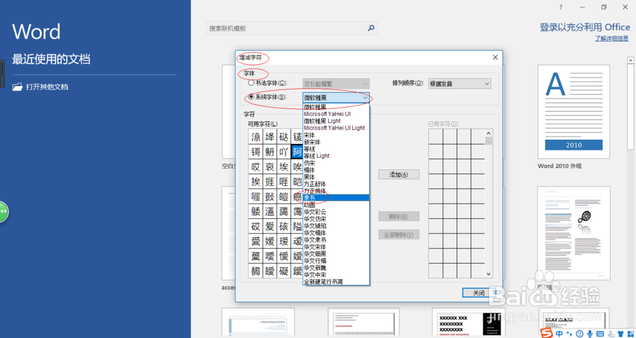Select the character 埃 in 可用字符 grid

point(284,167)
